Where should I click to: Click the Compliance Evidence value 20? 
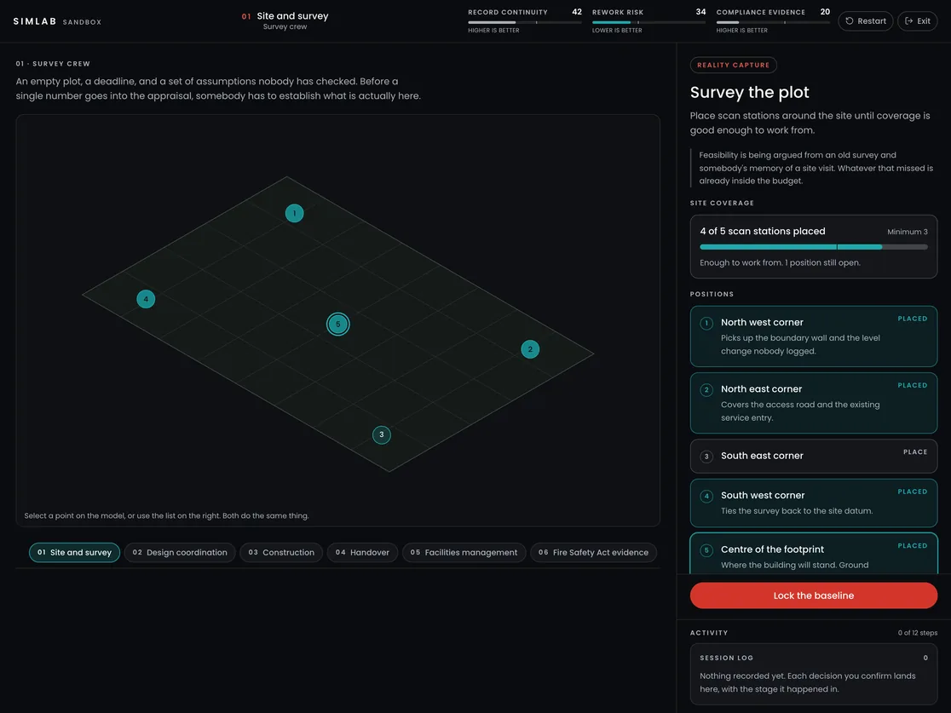tap(825, 12)
